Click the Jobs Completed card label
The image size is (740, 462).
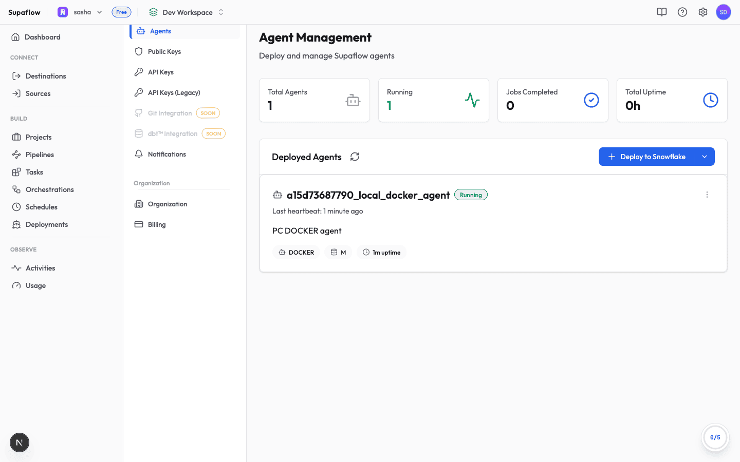(x=532, y=92)
